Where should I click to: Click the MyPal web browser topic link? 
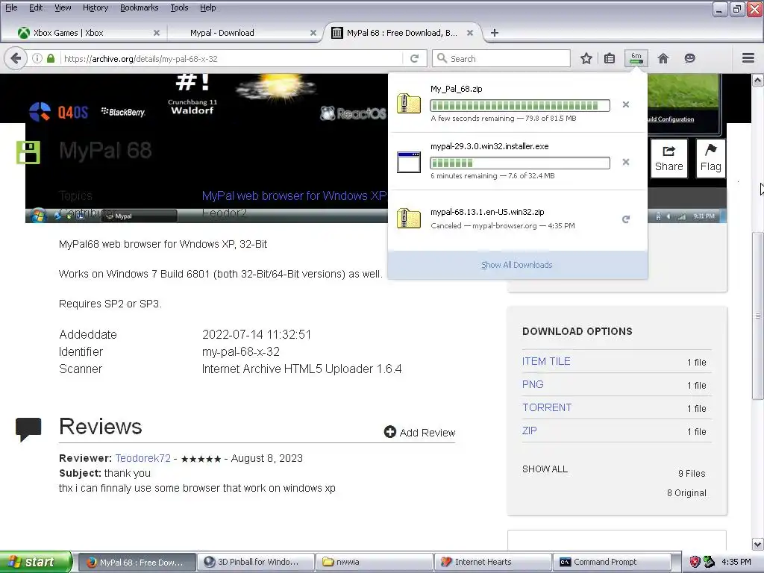(294, 195)
